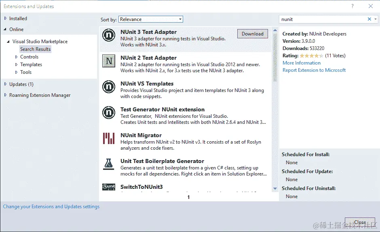
Task: Select the Templates tree item
Action: (31, 65)
